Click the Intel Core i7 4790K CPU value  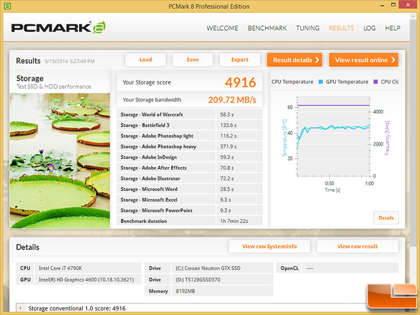[60, 268]
